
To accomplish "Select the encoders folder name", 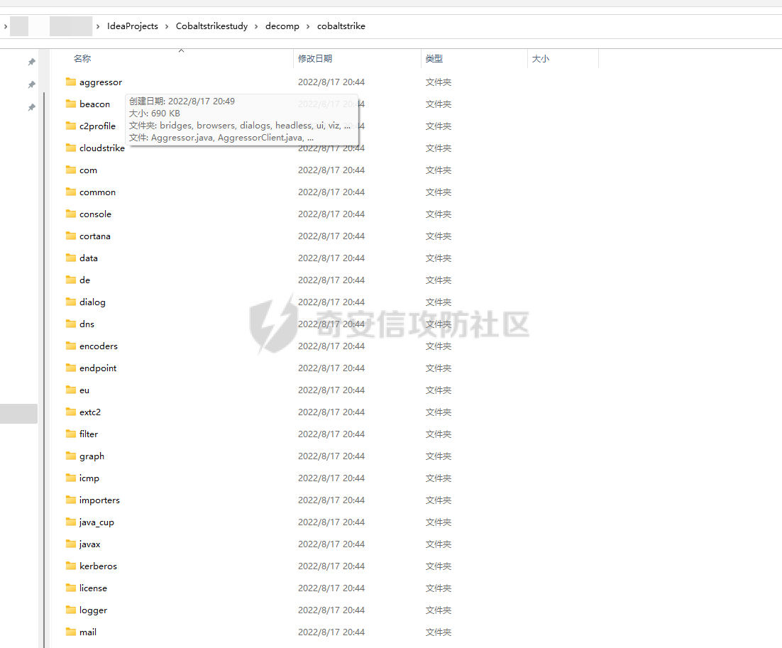I will tap(98, 346).
